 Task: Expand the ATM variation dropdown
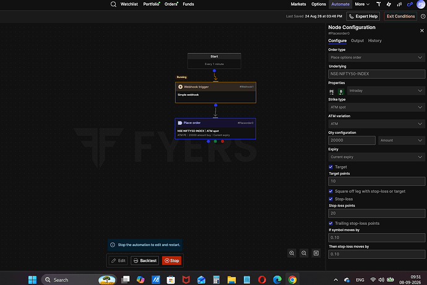click(x=376, y=124)
